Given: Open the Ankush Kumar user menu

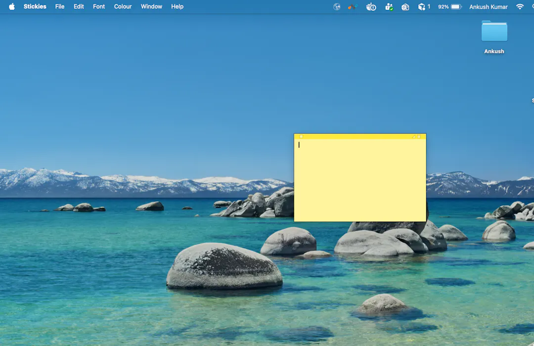Looking at the screenshot, I should click(x=489, y=6).
